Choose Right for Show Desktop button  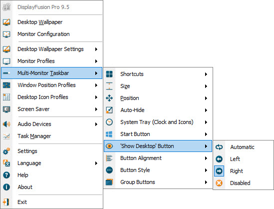tap(243, 171)
